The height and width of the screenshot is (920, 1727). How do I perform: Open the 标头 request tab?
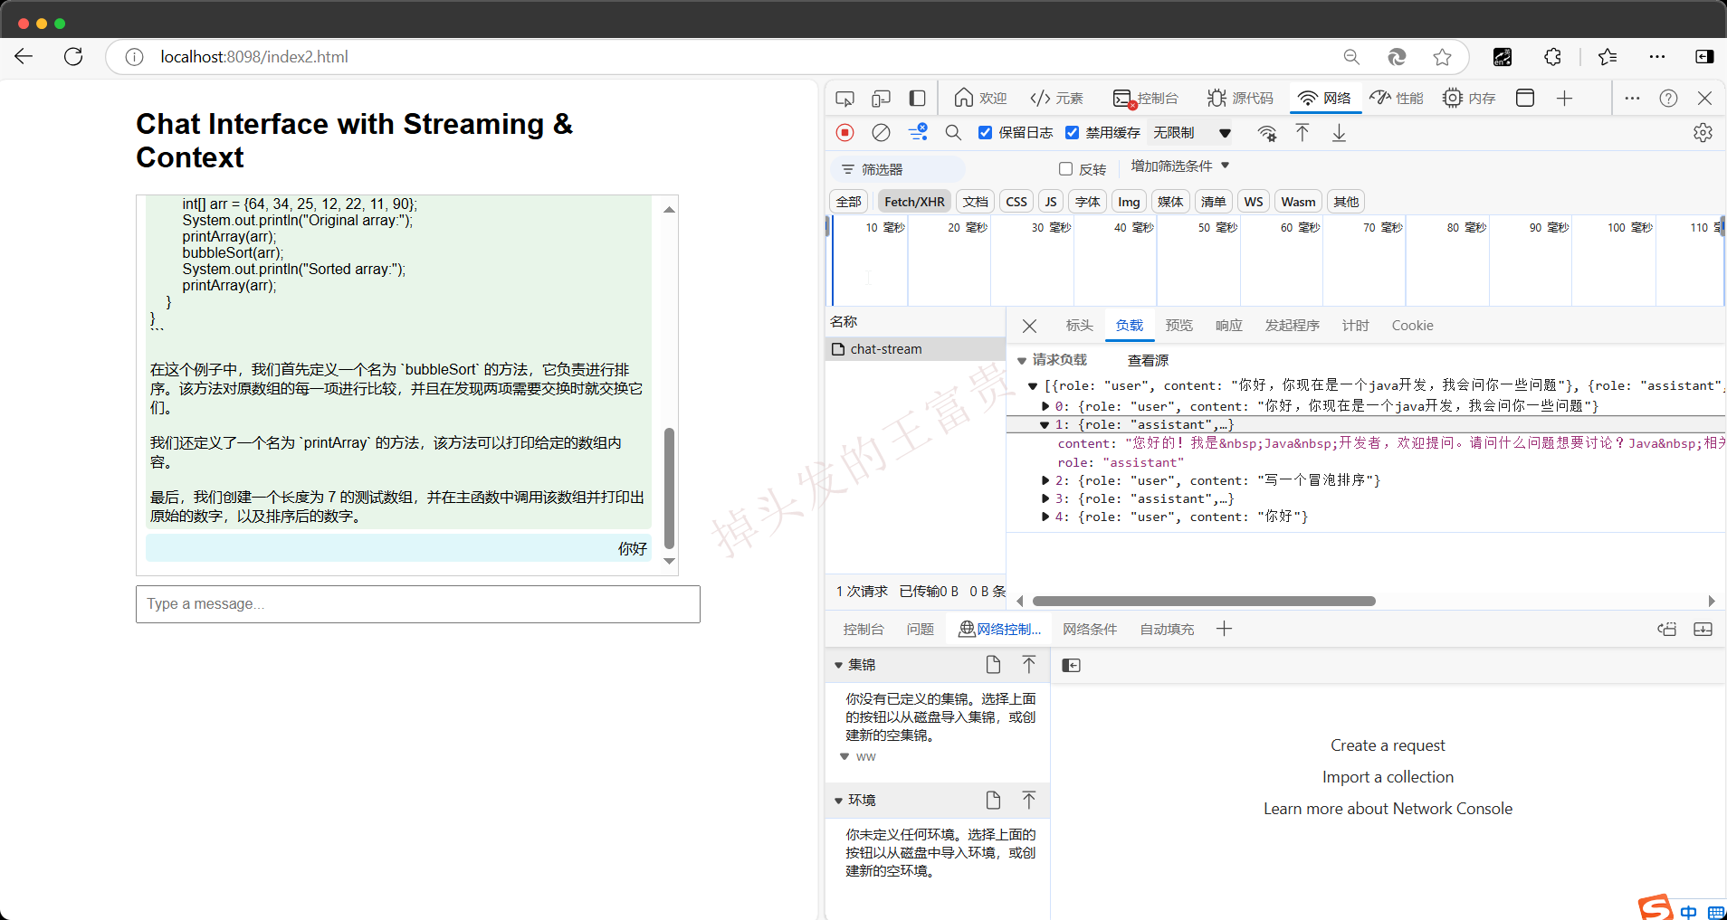coord(1079,326)
